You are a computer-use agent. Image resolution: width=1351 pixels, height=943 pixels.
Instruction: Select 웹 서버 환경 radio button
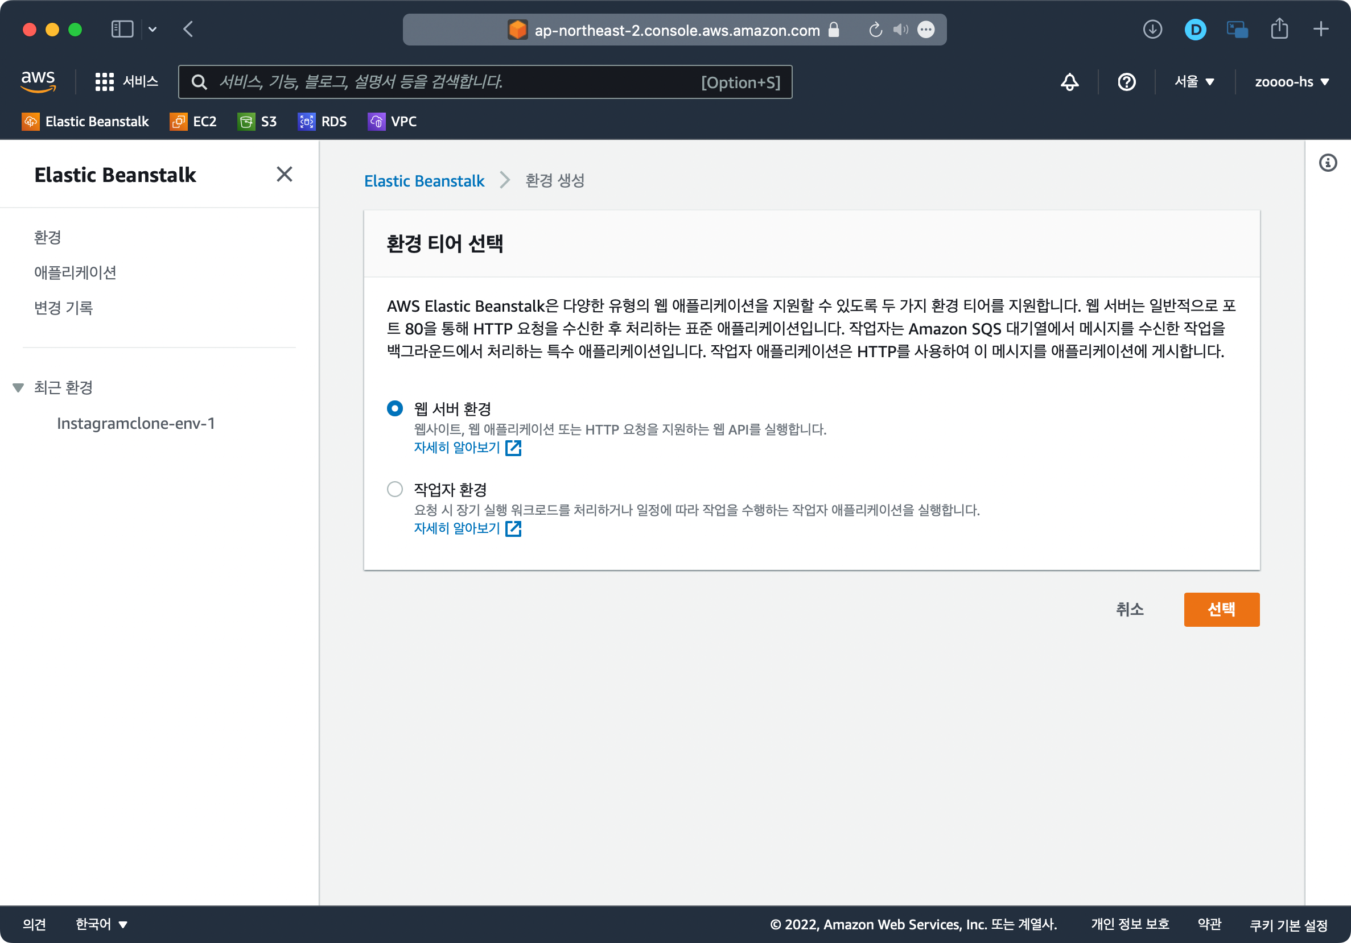(395, 408)
